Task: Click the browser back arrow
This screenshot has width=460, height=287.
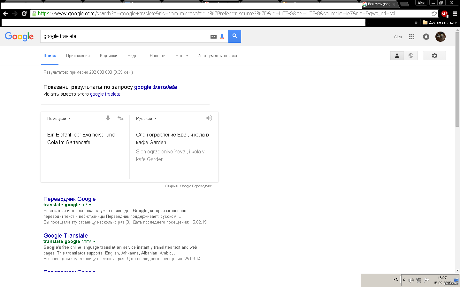Action: click(5, 13)
